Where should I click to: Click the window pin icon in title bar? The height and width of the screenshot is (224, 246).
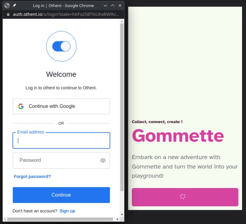[14, 5]
